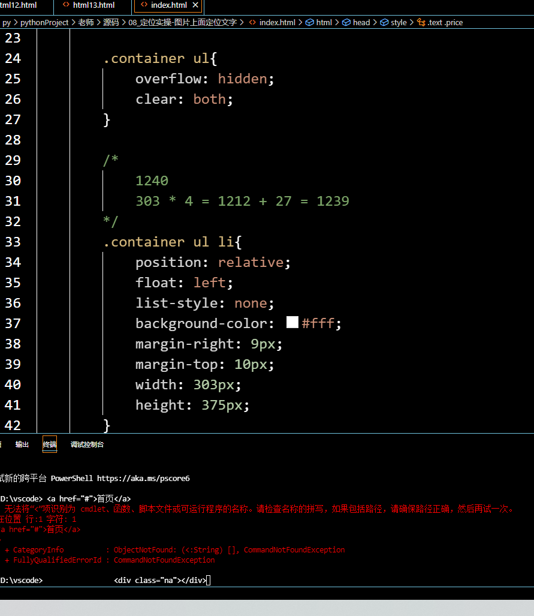Click the terminal command '<a href="#">首页</a>'

89,499
